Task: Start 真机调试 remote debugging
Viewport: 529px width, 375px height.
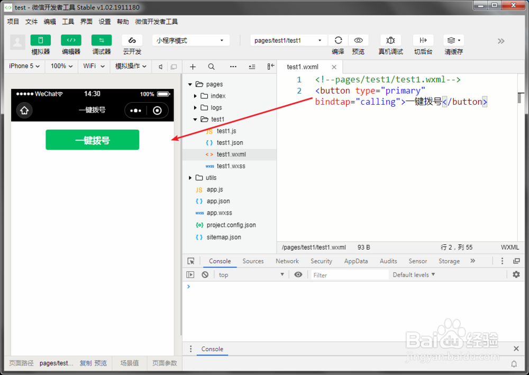Action: [391, 40]
